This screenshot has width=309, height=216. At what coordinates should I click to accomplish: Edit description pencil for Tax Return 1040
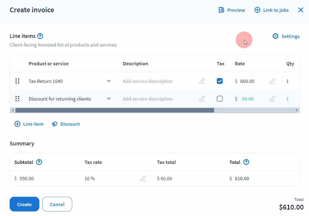[202, 81]
